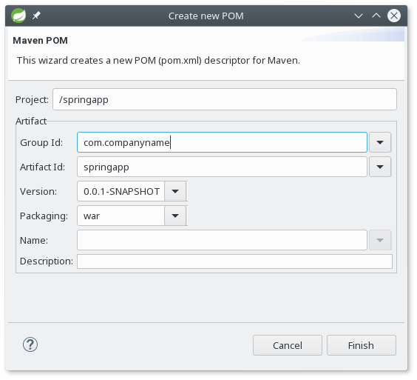Screen dimensions: 417x380
Task: Open the Version dropdown arrow
Action: tap(175, 191)
